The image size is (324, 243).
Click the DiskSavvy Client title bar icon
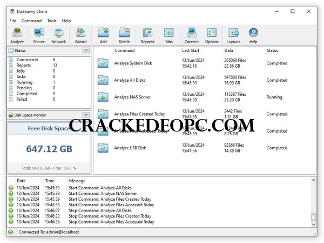click(x=12, y=11)
